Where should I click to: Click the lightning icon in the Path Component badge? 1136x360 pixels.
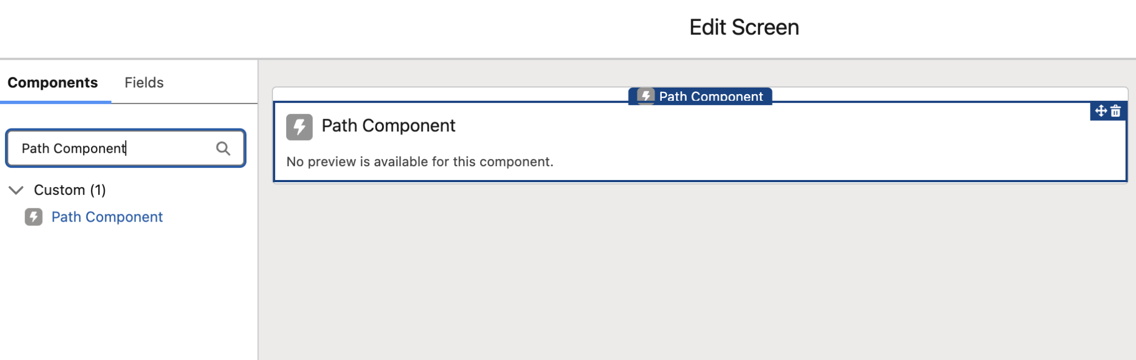coord(645,96)
